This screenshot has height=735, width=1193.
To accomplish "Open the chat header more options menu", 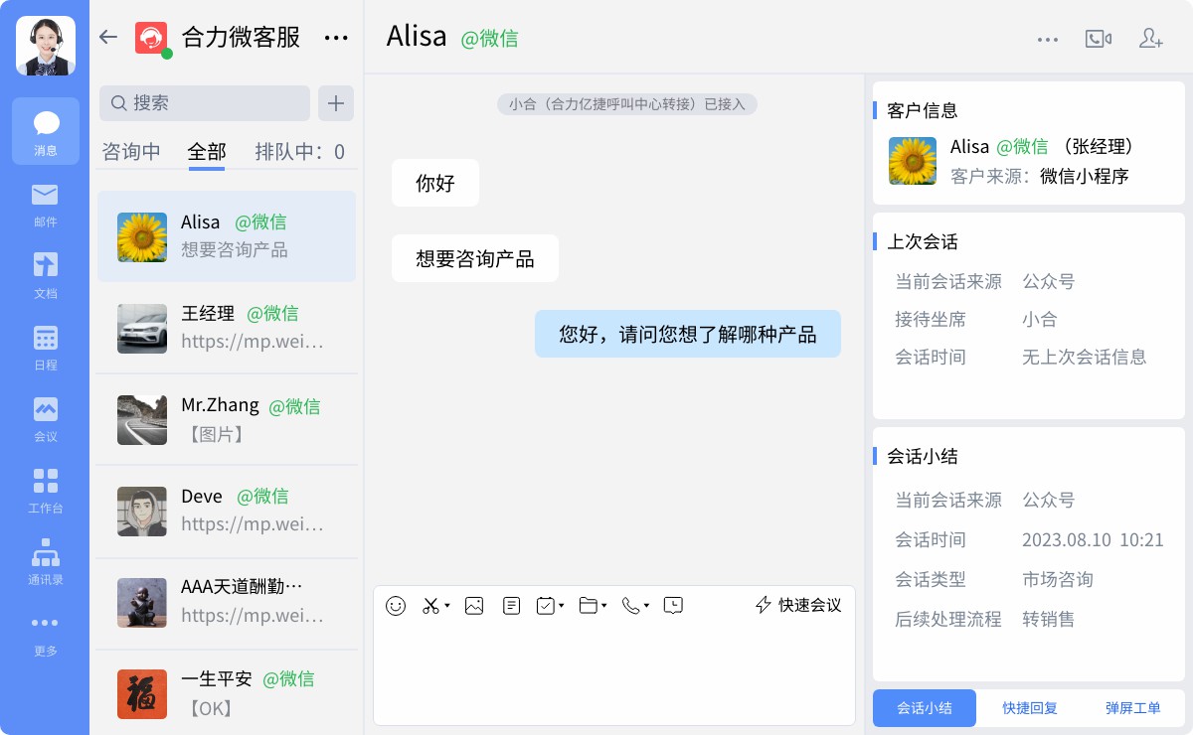I will point(1048,38).
